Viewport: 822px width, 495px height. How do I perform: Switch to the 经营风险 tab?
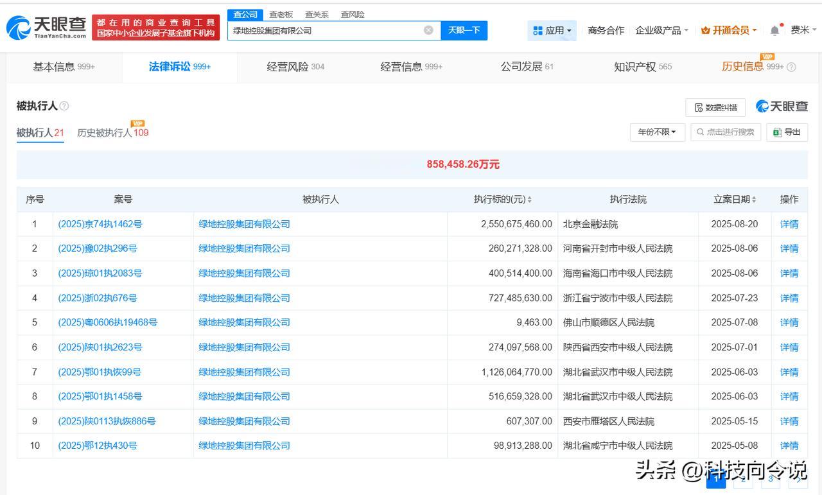point(295,67)
